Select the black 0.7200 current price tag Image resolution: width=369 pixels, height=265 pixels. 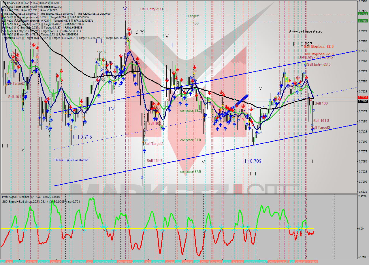pos(362,101)
